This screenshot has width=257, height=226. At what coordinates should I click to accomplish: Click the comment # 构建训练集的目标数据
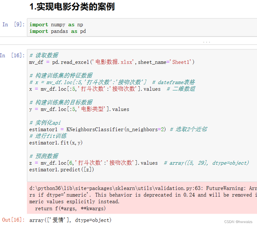61,102
